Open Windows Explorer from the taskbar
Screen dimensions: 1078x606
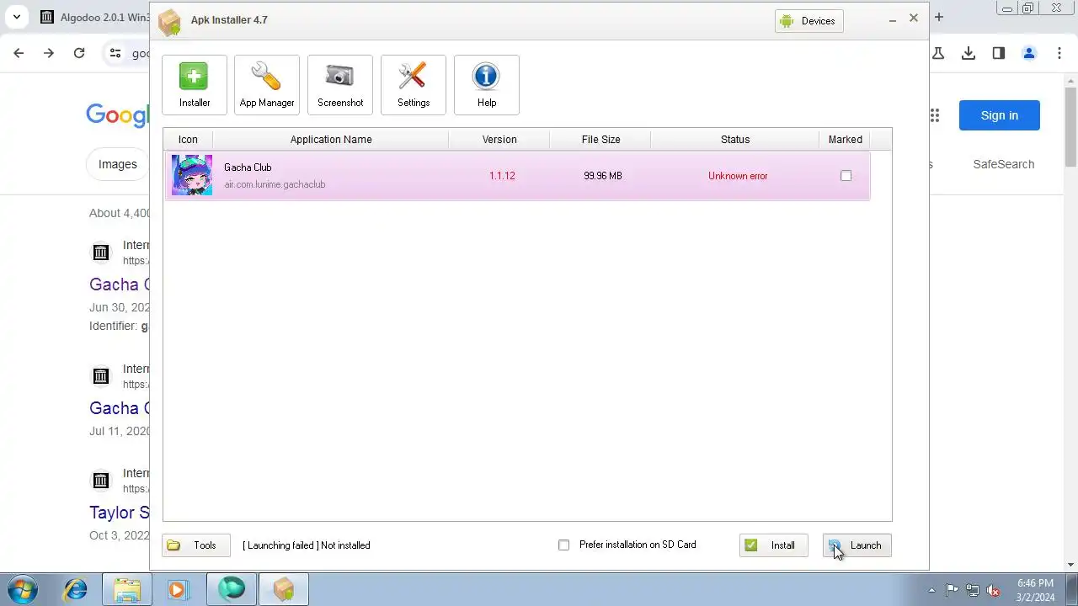coord(126,589)
